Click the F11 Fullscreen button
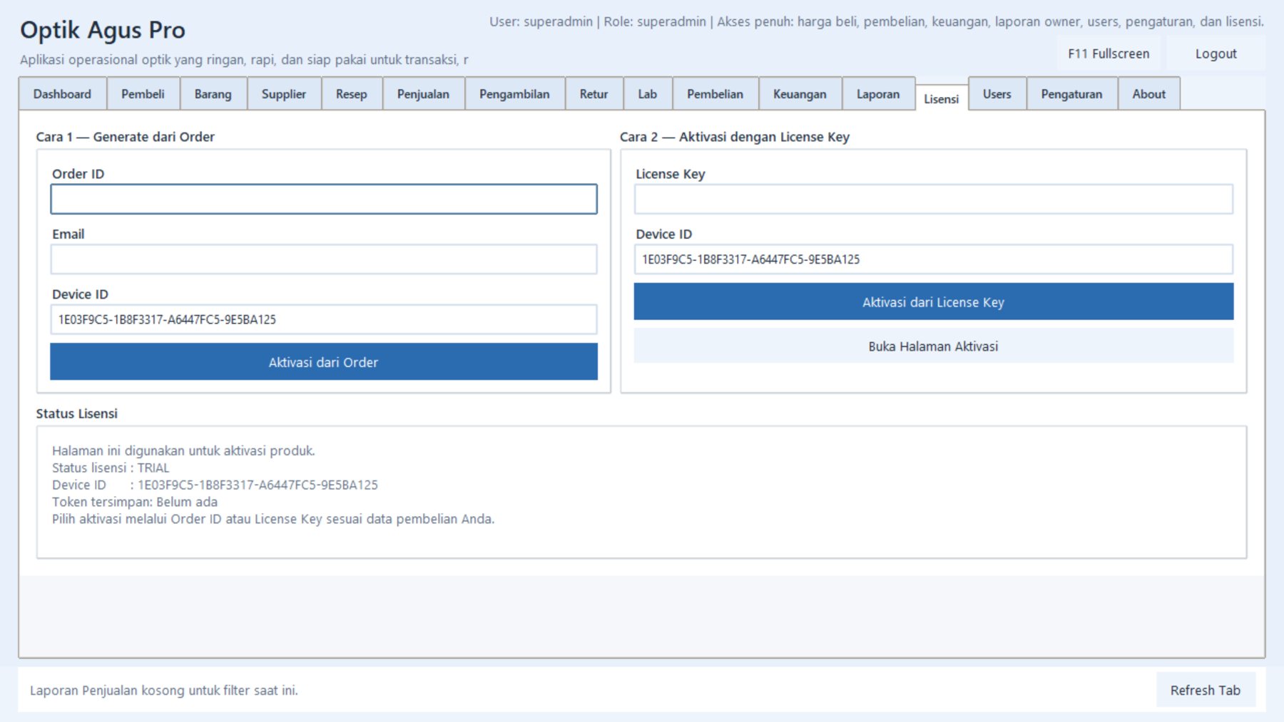Viewport: 1284px width, 722px height. 1108,54
